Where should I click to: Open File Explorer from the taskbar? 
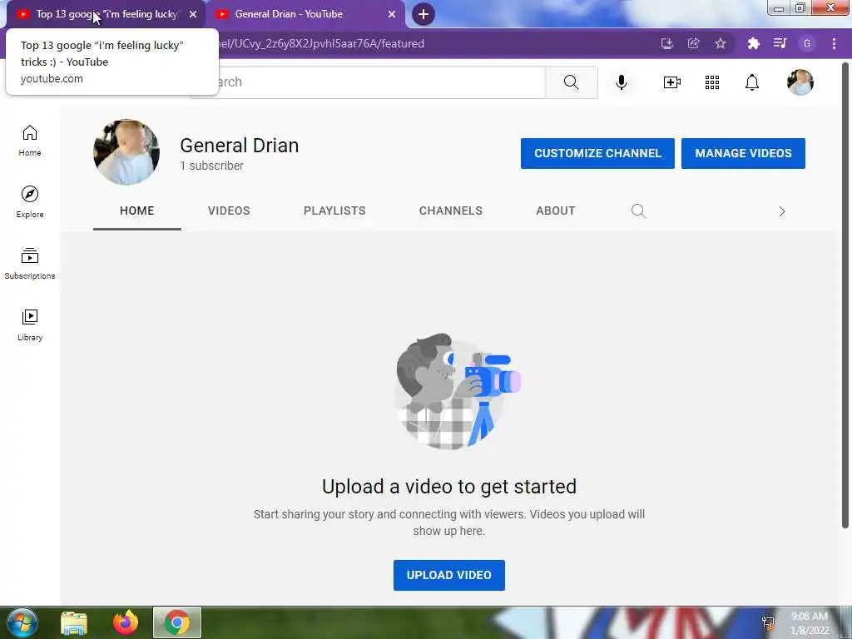click(x=74, y=622)
